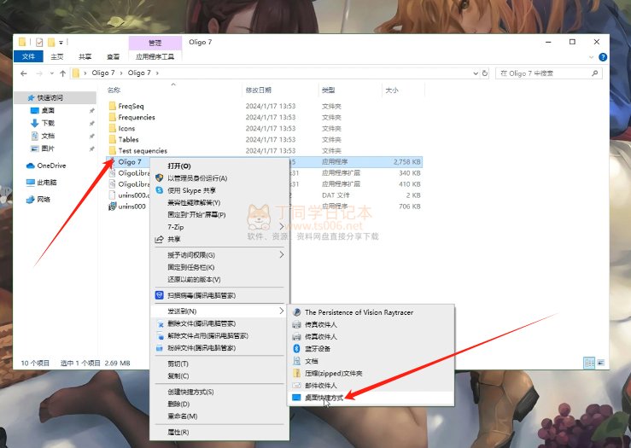Expand the ribbon with the chevron near help
The height and width of the screenshot is (448, 631).
pyautogui.click(x=591, y=57)
